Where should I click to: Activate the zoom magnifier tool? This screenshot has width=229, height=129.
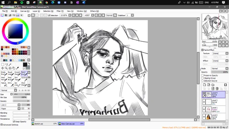(x=6, y=68)
